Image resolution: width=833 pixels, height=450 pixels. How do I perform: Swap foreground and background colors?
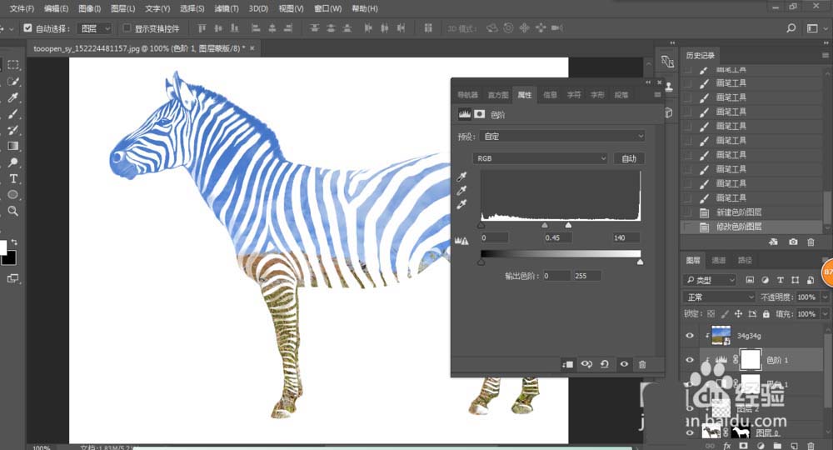[14, 242]
